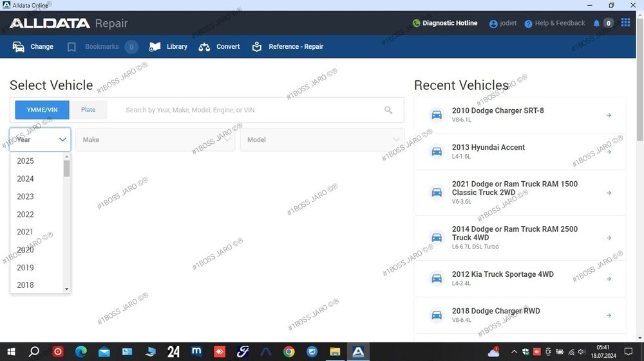Click the Alldata app taskbar icon
Viewport: 644px width, 361px height.
pos(358,351)
